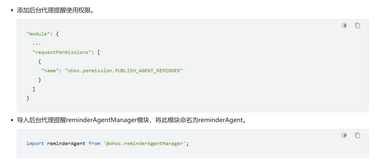384x164 pixels.
Task: Click the opening bracket after "requestPermissions":
Action: (99, 52)
